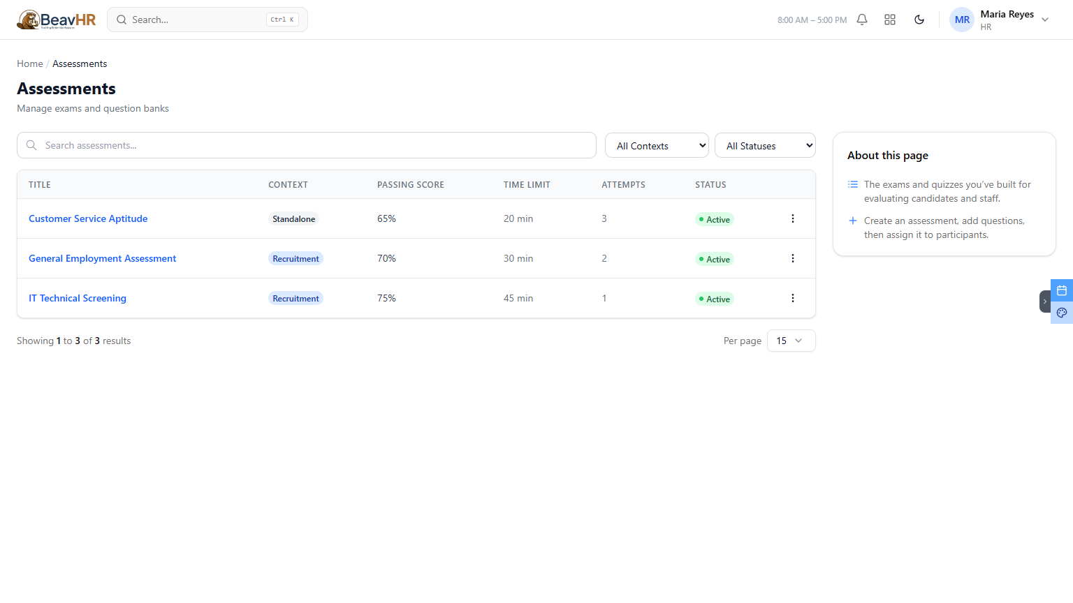This screenshot has width=1073, height=603.
Task: Open row actions for Customer Service Aptitude
Action: [x=793, y=218]
